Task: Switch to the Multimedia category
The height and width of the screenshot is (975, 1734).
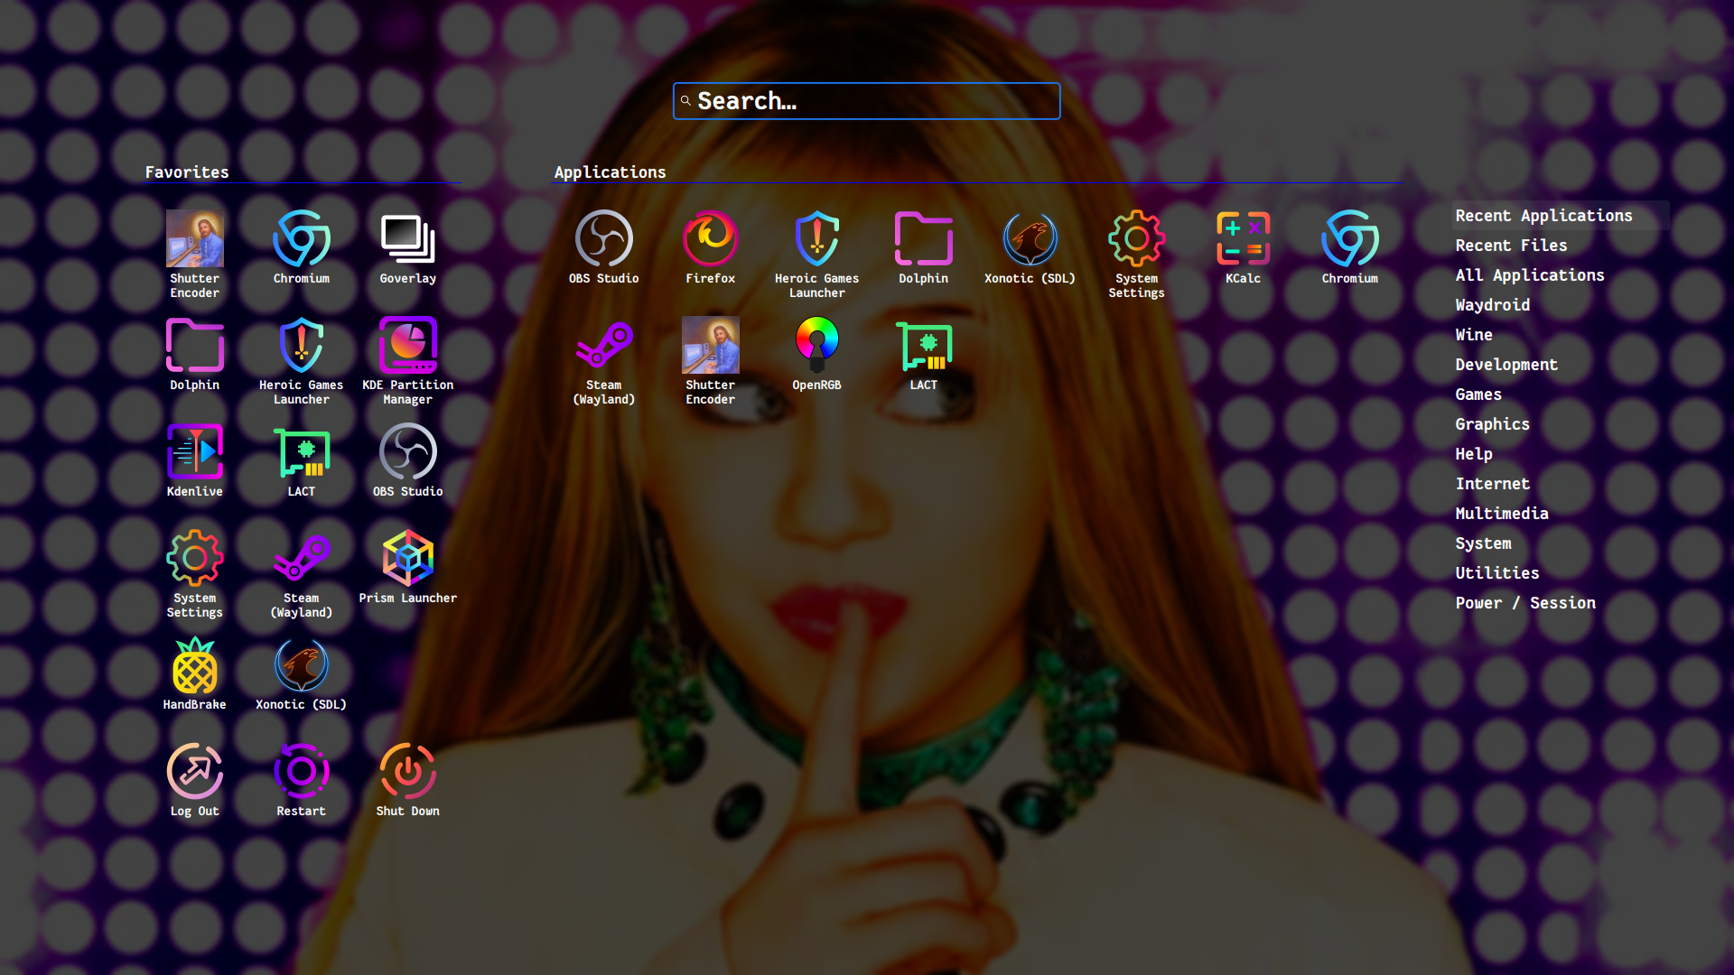Action: point(1501,514)
